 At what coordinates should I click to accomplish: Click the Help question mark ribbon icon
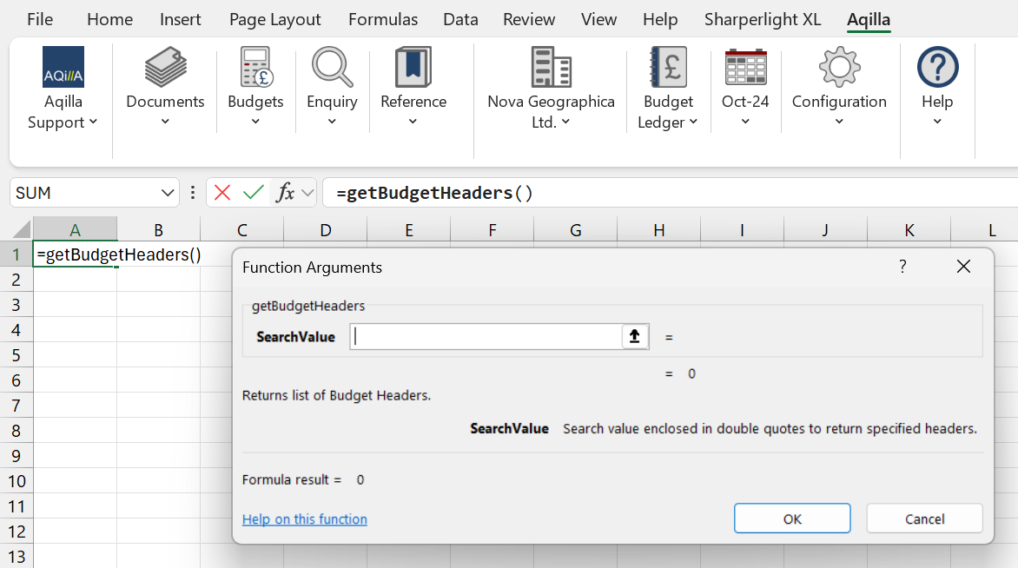937,68
